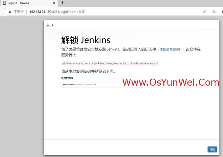223x157 pixels.
Task: Click the 不安全 security label
Action: pos(18,12)
